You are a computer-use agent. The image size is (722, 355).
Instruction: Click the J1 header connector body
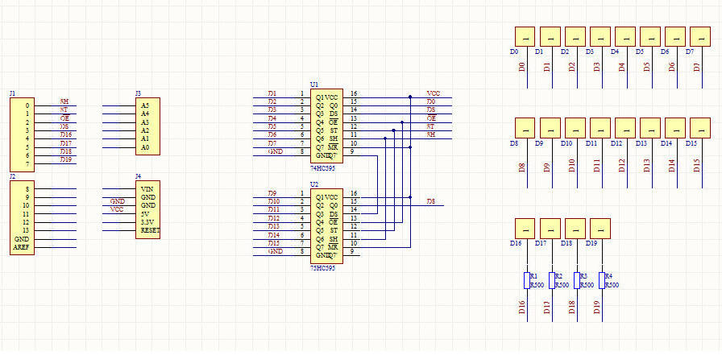23,134
